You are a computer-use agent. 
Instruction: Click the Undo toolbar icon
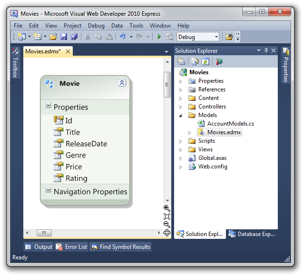coord(123,37)
